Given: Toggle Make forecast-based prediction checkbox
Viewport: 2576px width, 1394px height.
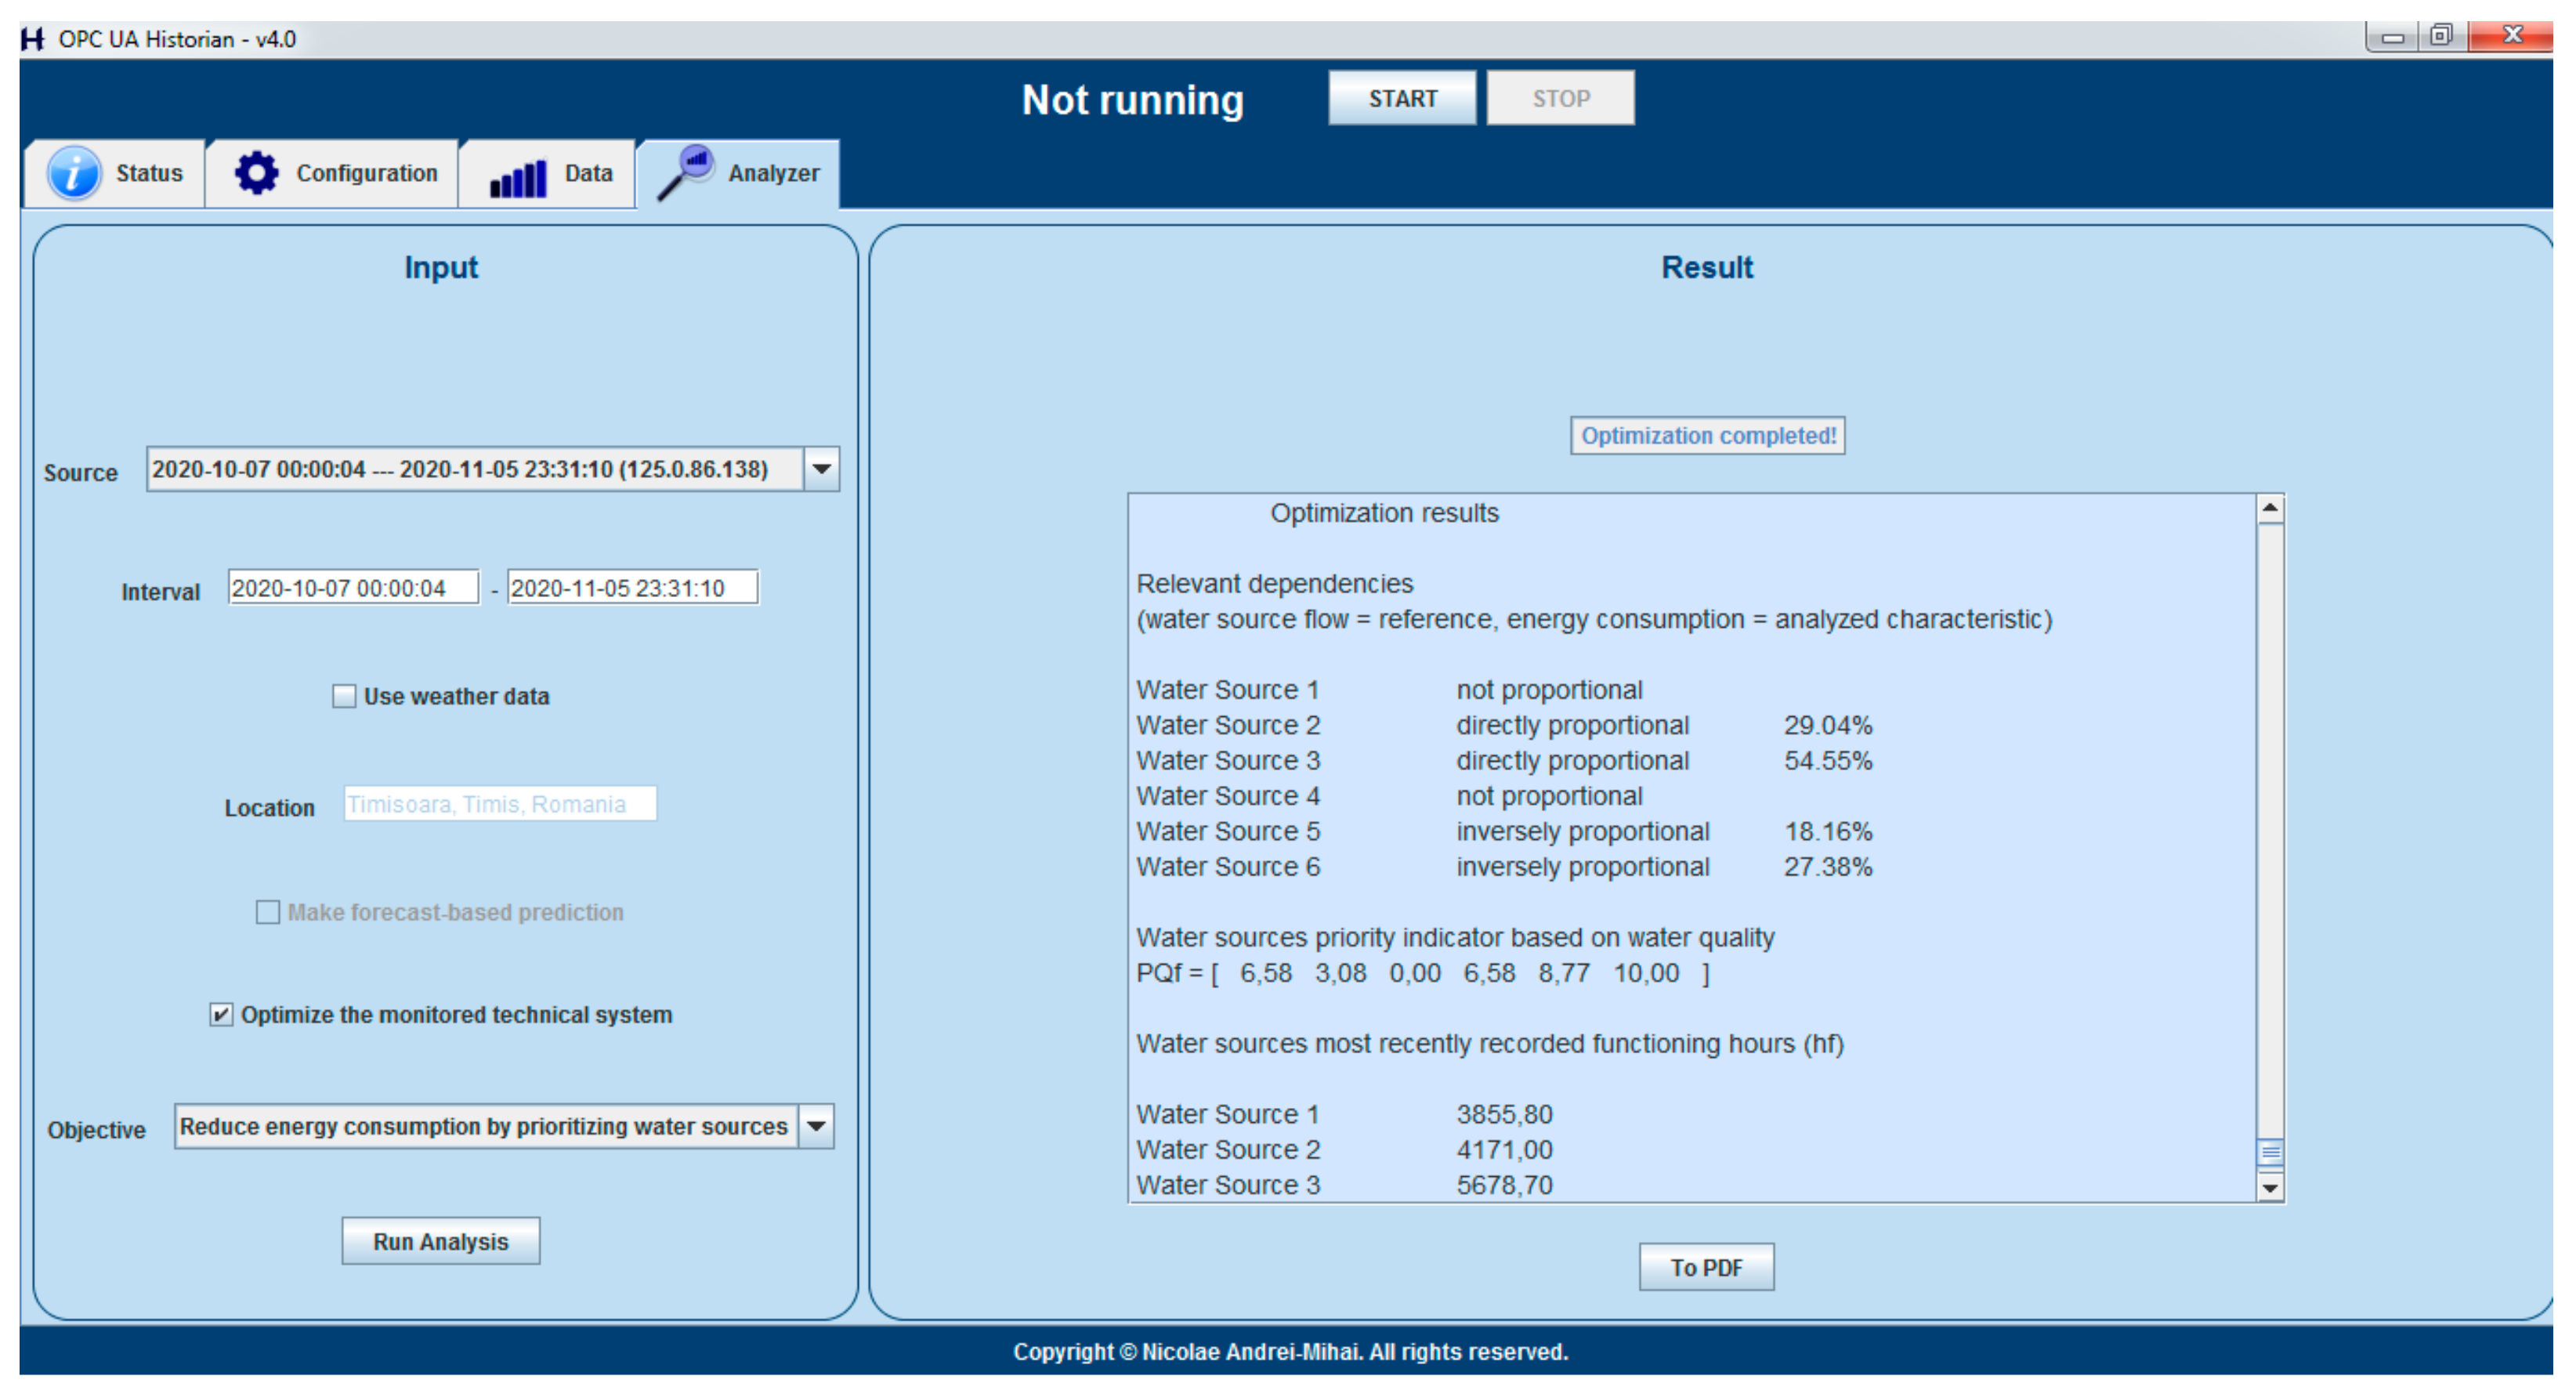Looking at the screenshot, I should point(267,912).
